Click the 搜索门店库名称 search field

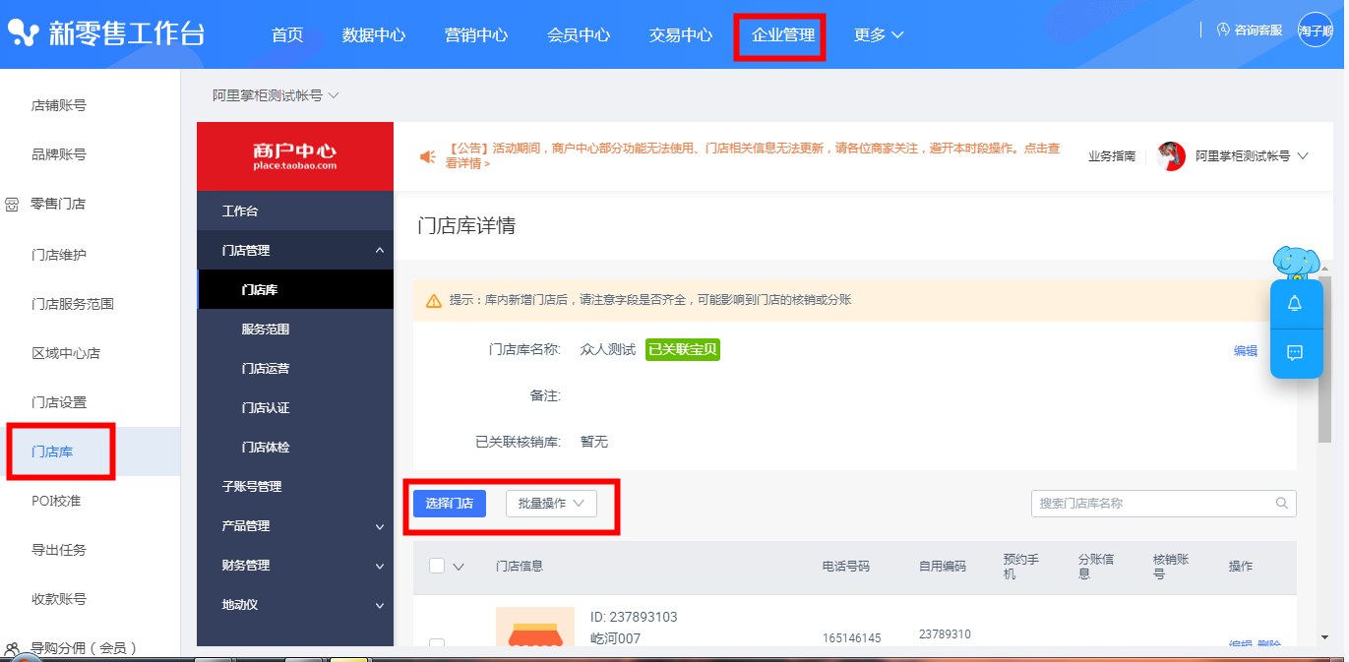(1164, 503)
